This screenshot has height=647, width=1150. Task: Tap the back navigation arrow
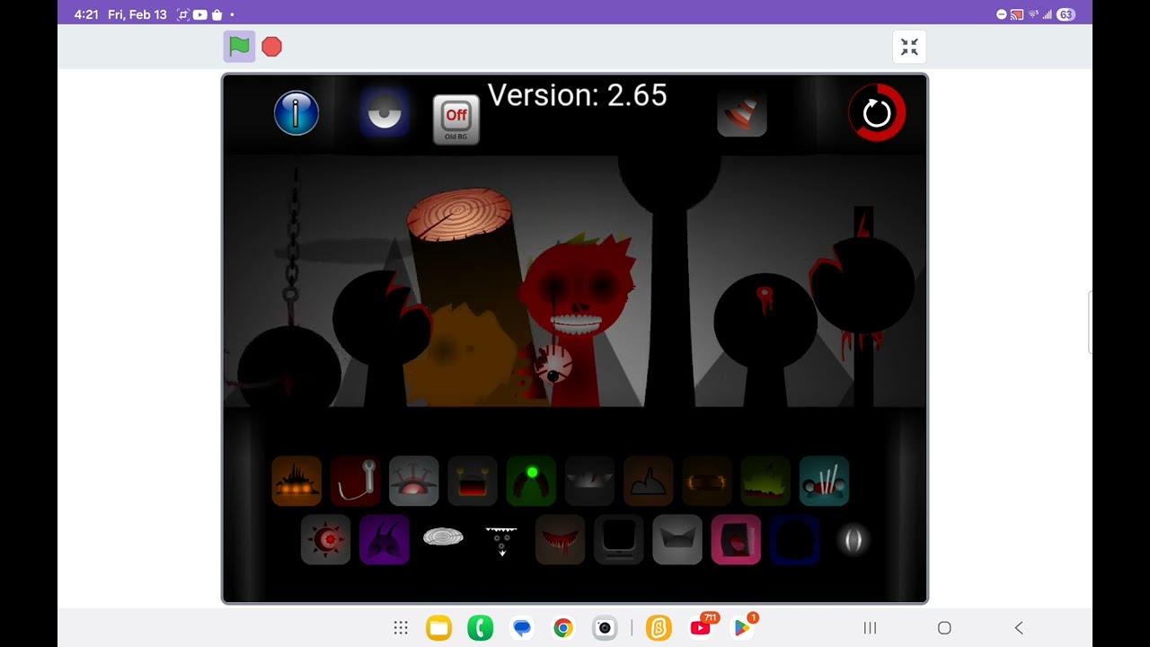pyautogui.click(x=1018, y=628)
